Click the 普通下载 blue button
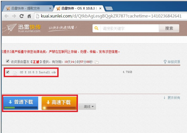Screen dimensions: 187x133 click(21, 103)
